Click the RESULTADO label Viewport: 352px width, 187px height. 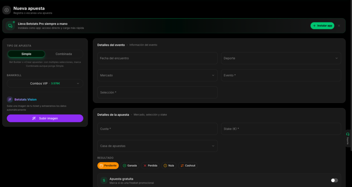click(106, 158)
